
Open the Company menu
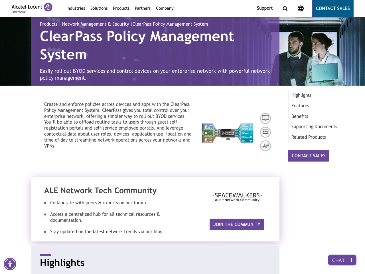[x=165, y=8]
